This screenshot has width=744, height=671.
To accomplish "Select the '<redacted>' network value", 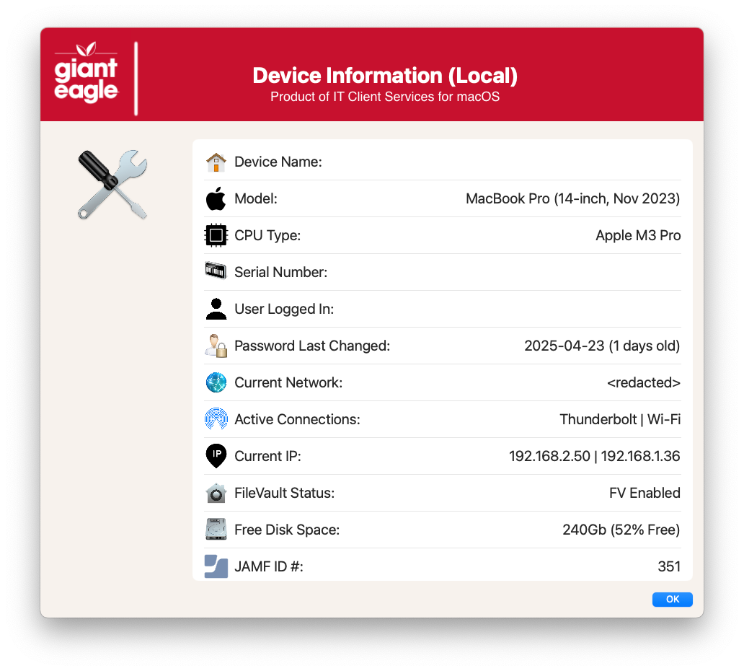I will (643, 382).
